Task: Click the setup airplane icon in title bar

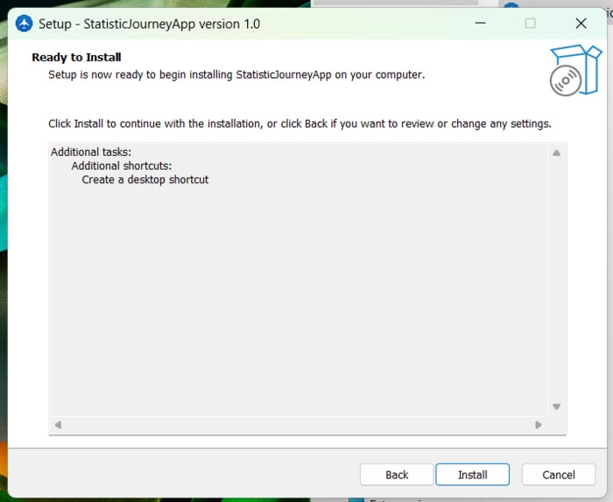Action: pyautogui.click(x=24, y=24)
